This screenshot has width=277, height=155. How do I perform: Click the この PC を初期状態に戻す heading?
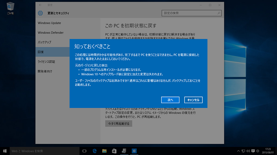point(131,26)
